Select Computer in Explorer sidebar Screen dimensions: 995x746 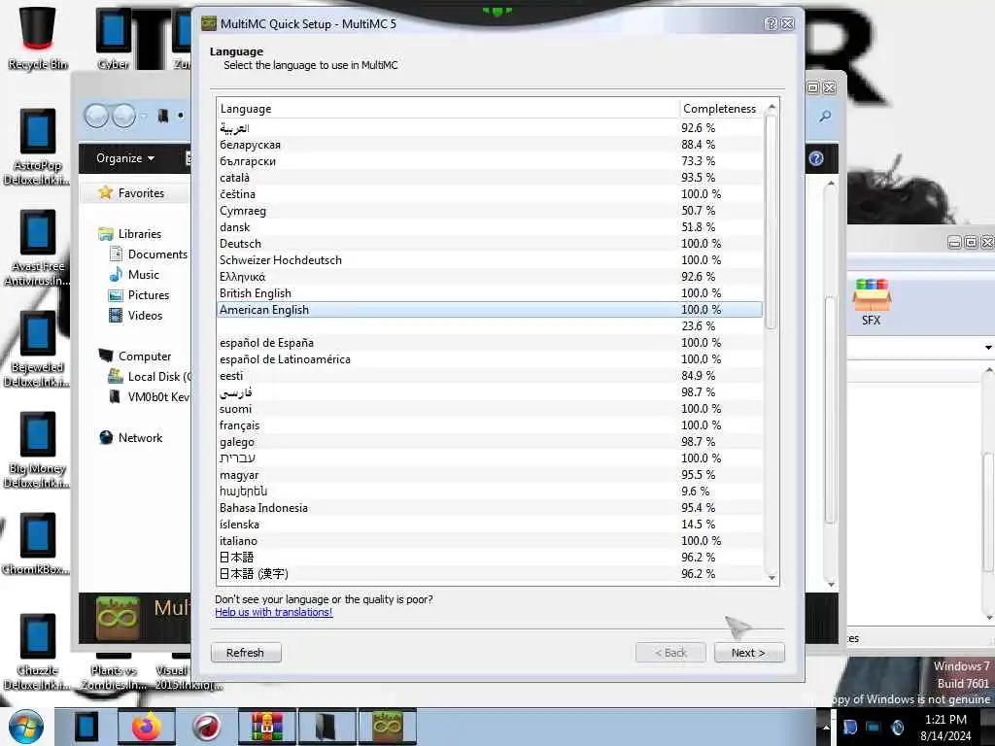click(134, 356)
